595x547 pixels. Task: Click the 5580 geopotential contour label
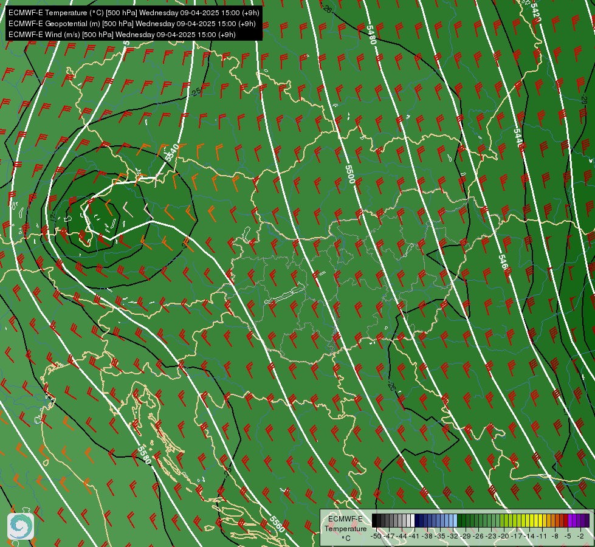[144, 455]
